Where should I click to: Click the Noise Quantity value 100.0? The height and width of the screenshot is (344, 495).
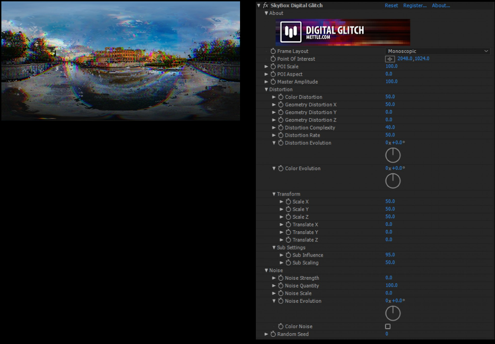click(391, 285)
